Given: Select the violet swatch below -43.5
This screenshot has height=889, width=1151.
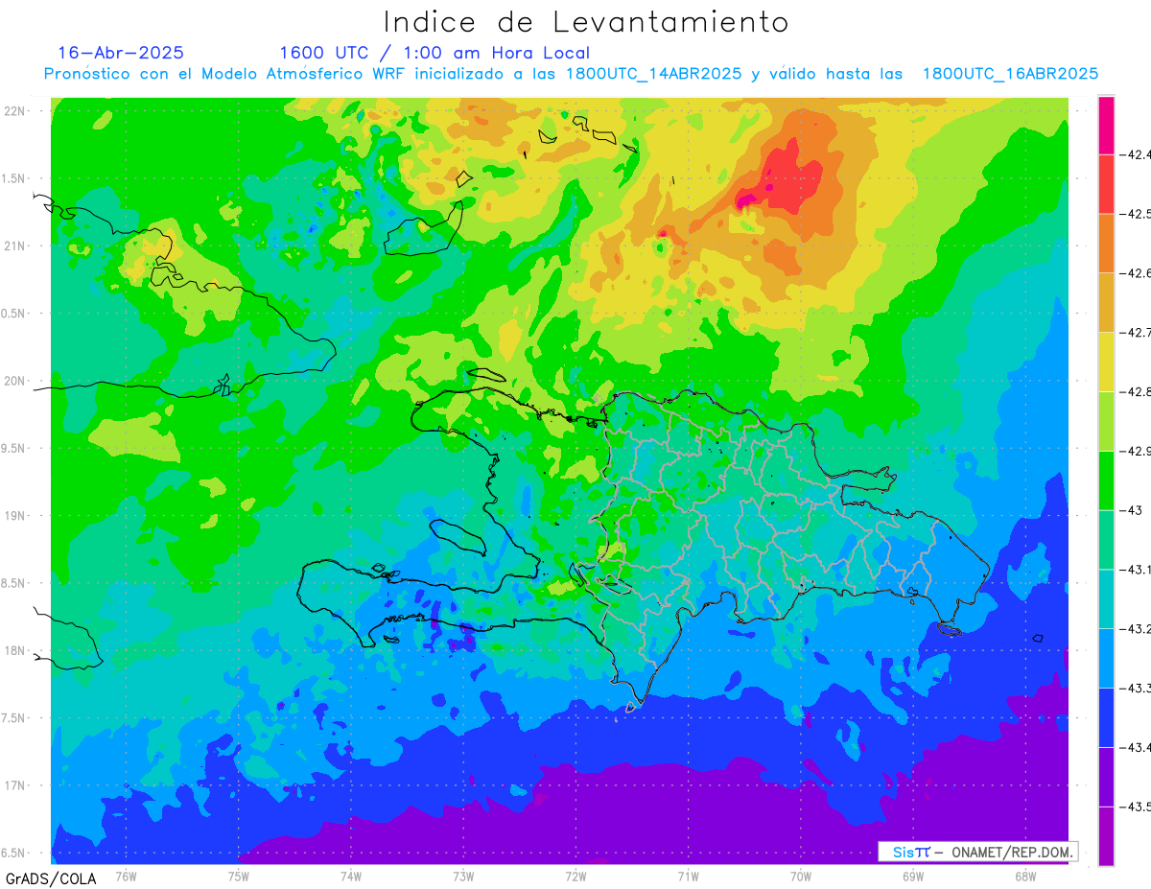Looking at the screenshot, I should [x=1106, y=836].
